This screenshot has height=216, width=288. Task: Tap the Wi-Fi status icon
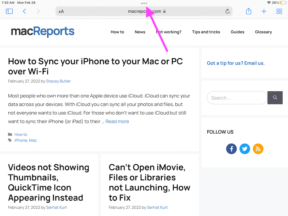[x=269, y=3]
